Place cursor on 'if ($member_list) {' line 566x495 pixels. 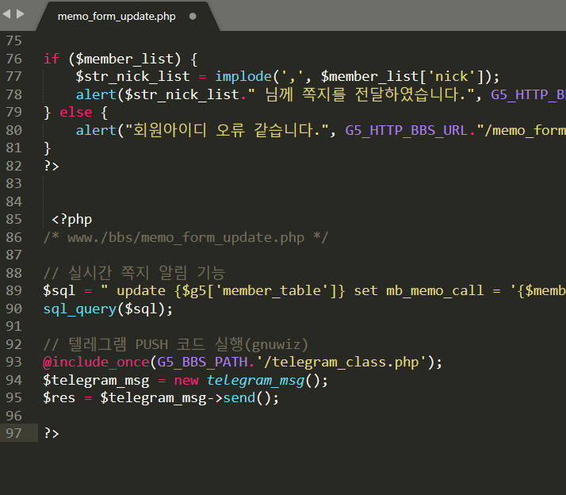point(120,59)
